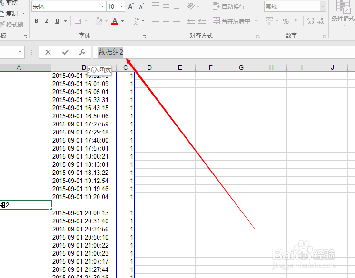355x278 pixels.
Task: Open phonetic guide dropdown arrow
Action: (143, 21)
